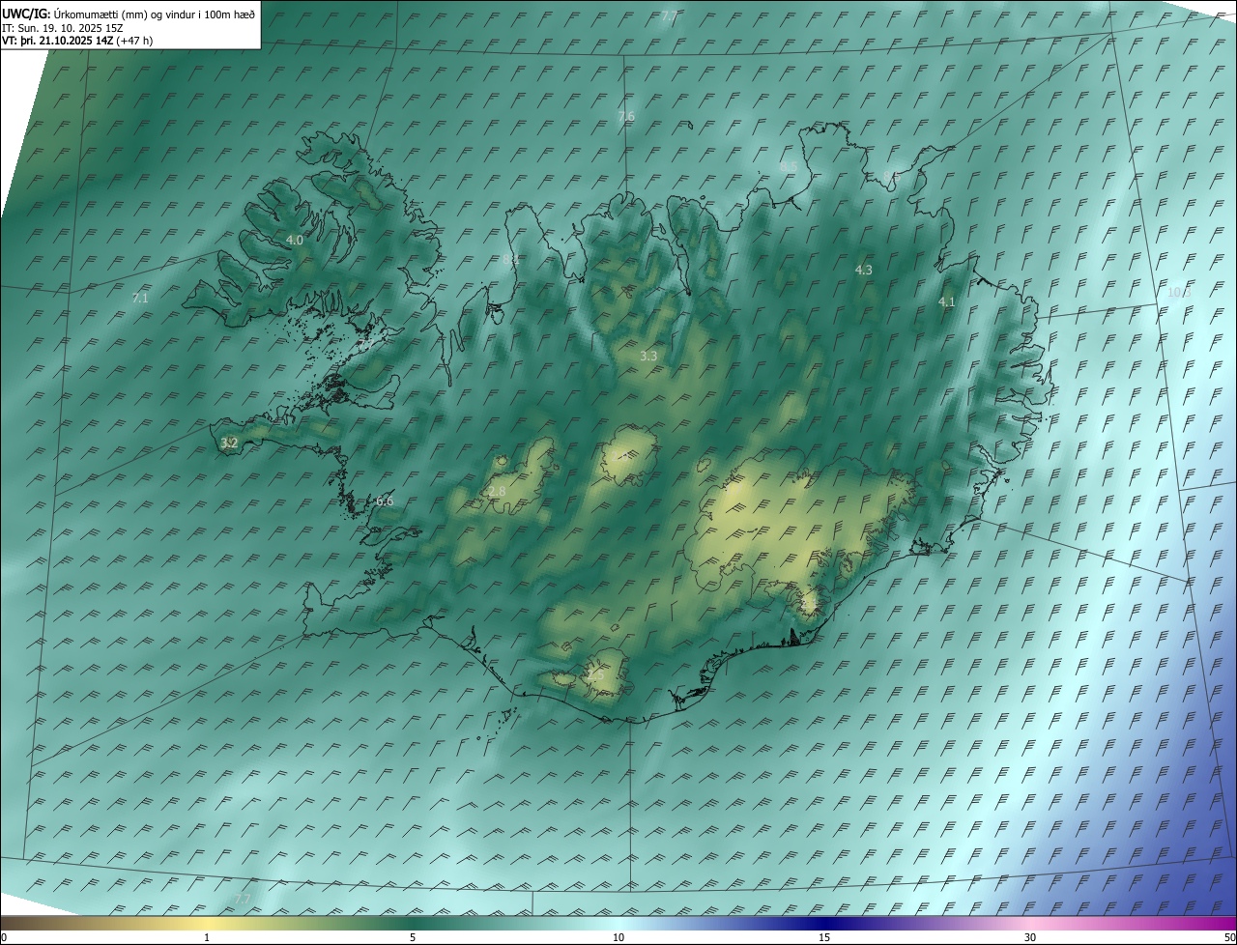Click the 6.6 value label on the map
The width and height of the screenshot is (1237, 945).
(385, 501)
